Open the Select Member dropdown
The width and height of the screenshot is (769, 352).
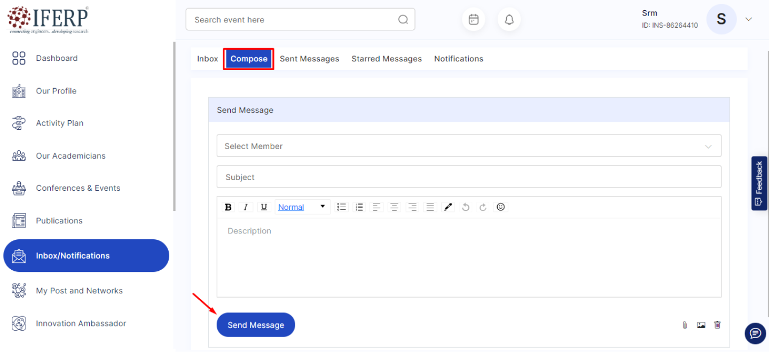coord(468,146)
